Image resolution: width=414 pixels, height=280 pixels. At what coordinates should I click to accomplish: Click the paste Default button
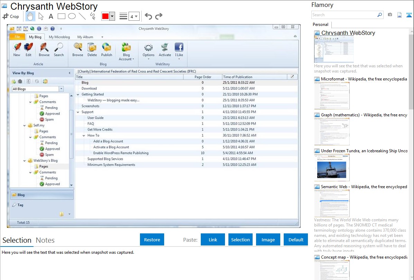(x=296, y=239)
